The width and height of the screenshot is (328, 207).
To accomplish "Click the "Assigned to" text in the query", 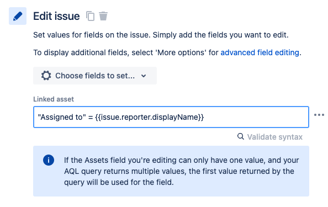I will pos(62,117).
